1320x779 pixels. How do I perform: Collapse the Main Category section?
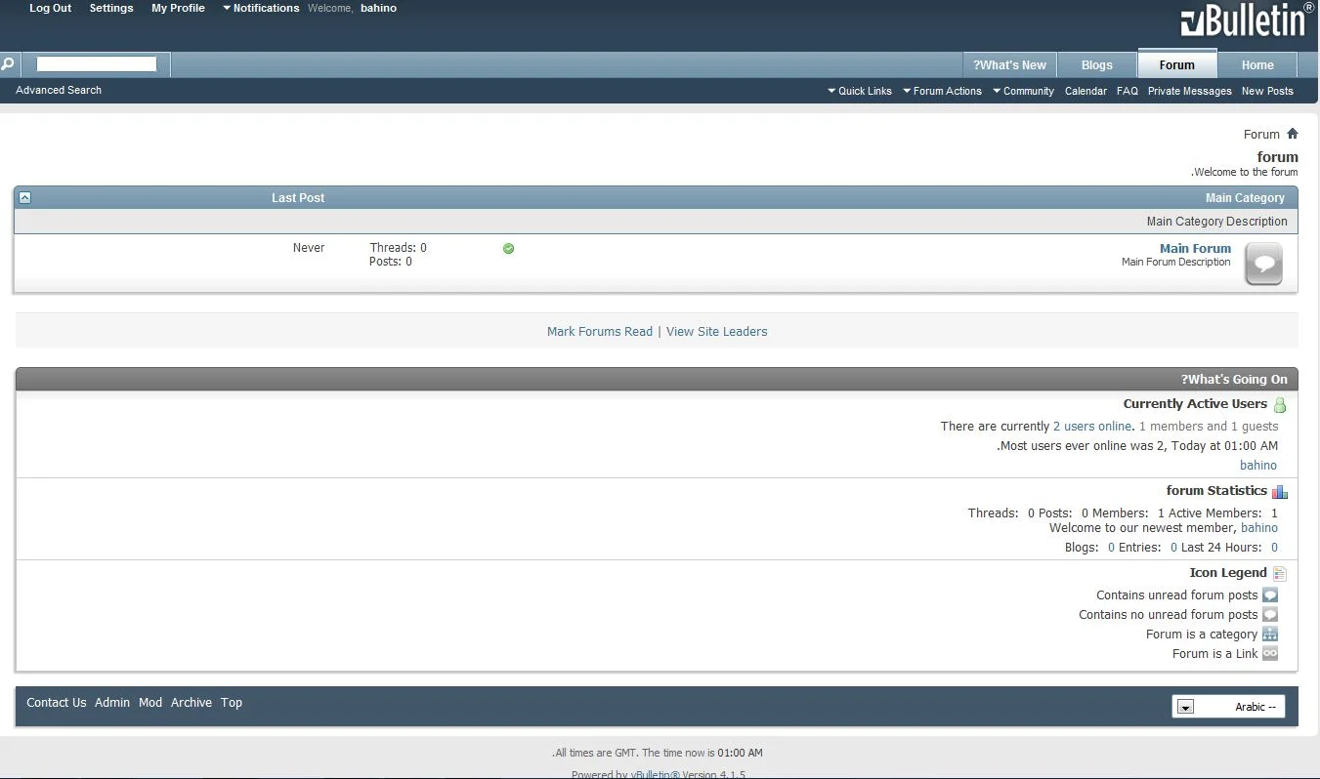coord(25,197)
